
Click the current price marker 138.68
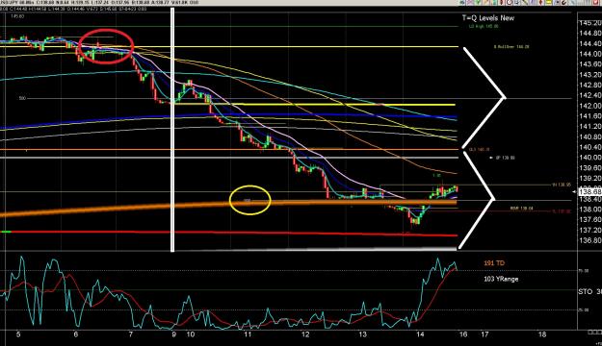pyautogui.click(x=589, y=191)
